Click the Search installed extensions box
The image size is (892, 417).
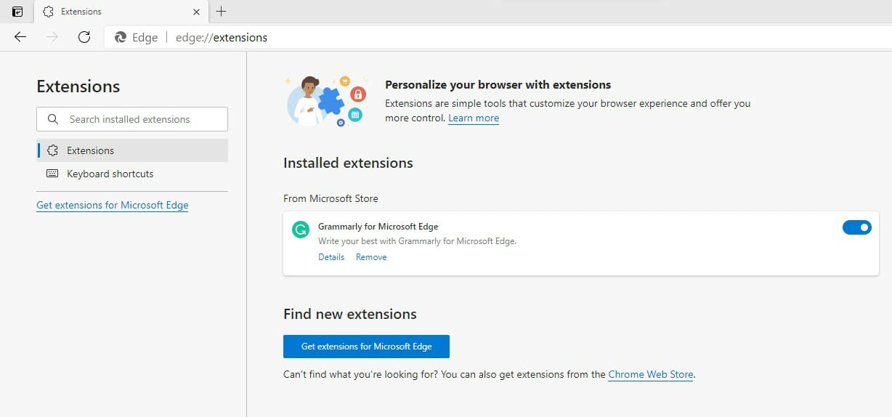pos(138,119)
